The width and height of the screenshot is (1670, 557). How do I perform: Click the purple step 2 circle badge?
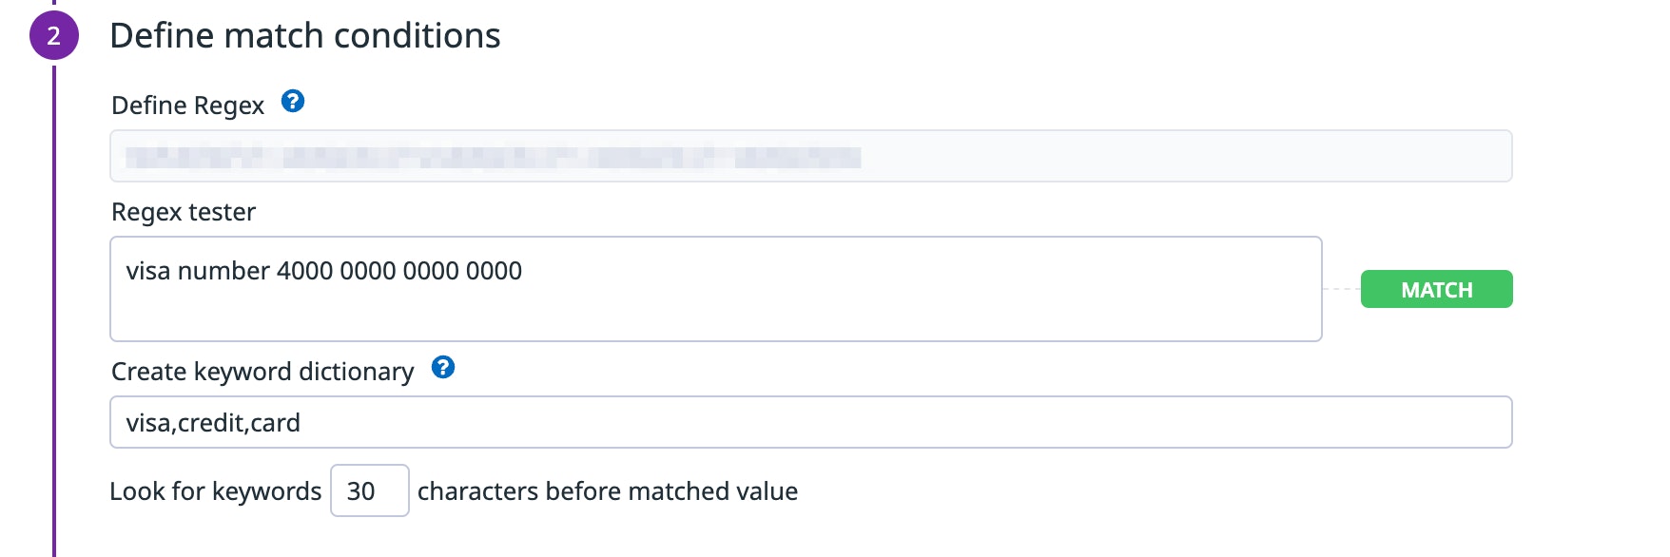click(x=54, y=36)
